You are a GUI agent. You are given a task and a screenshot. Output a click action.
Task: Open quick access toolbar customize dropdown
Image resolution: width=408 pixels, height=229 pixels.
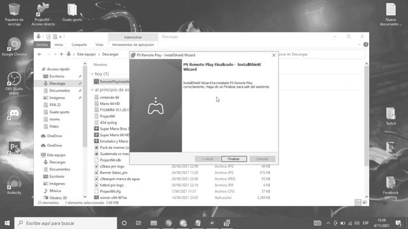(61, 37)
